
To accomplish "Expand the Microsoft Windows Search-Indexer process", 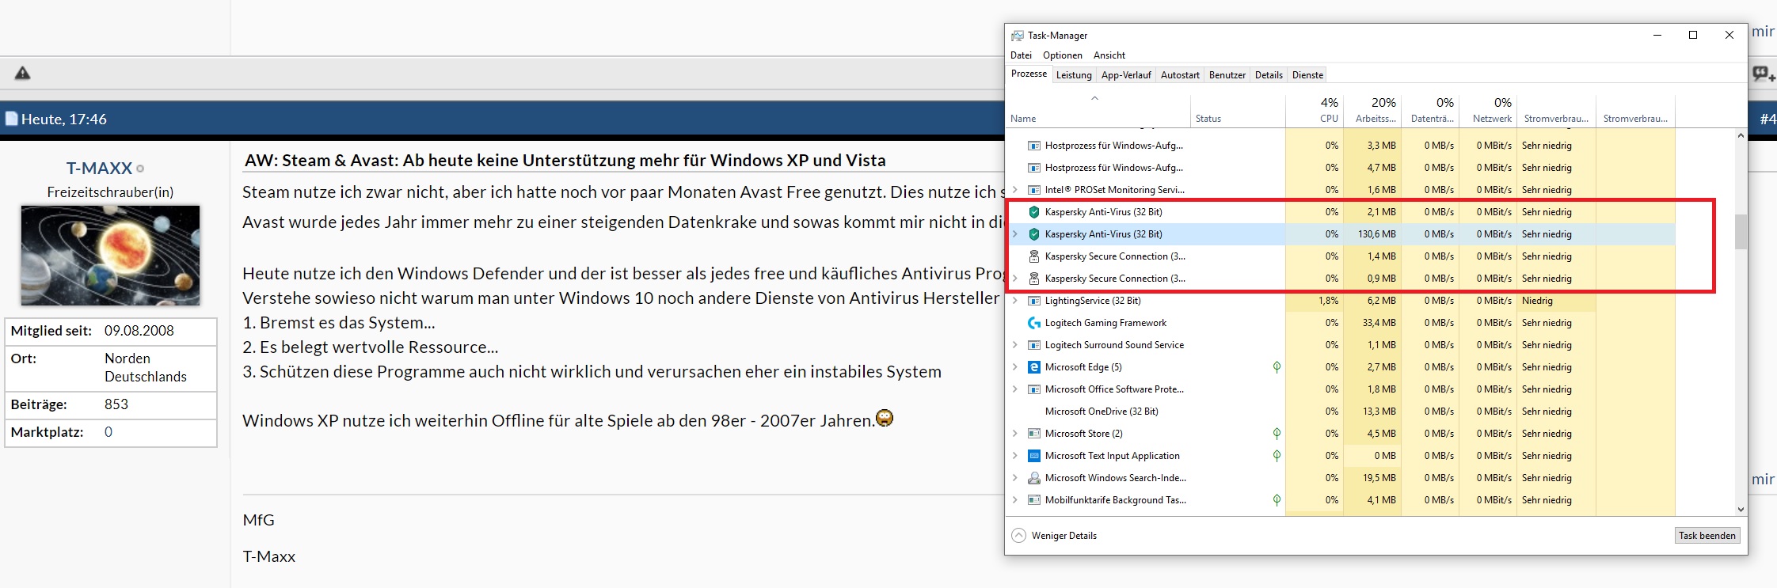I will point(1015,478).
